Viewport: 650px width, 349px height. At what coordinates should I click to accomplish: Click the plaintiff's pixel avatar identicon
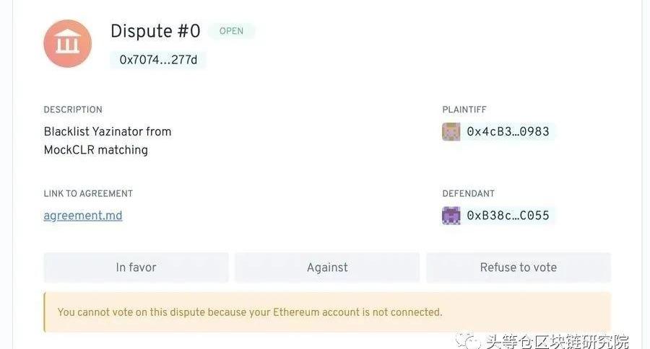coord(451,132)
